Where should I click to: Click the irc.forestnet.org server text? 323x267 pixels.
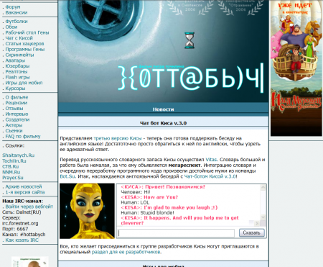tap(20, 223)
